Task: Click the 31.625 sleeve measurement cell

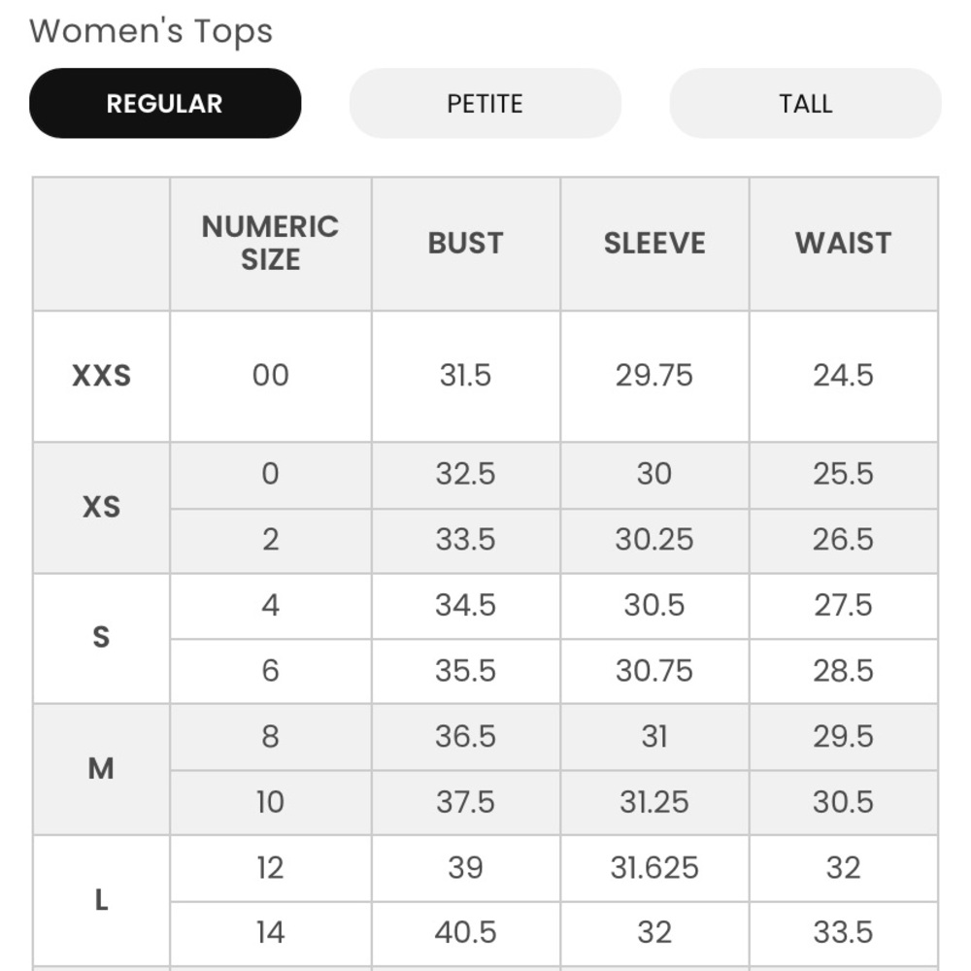Action: (654, 867)
